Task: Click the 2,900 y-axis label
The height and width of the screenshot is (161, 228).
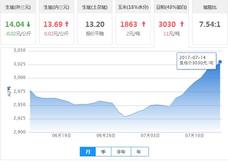Action: (x=20, y=132)
